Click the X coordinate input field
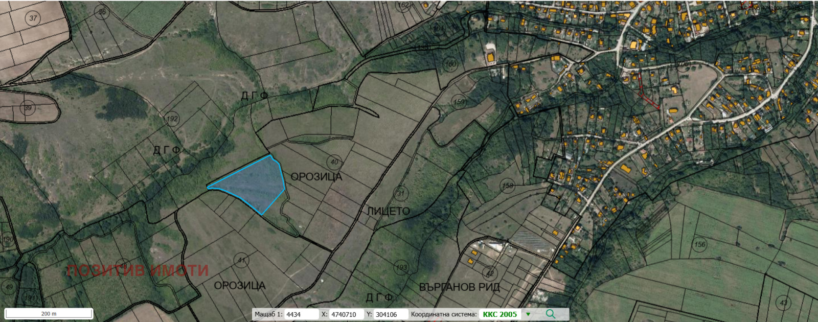Screen dimensions: 818x322 [x=346, y=314]
